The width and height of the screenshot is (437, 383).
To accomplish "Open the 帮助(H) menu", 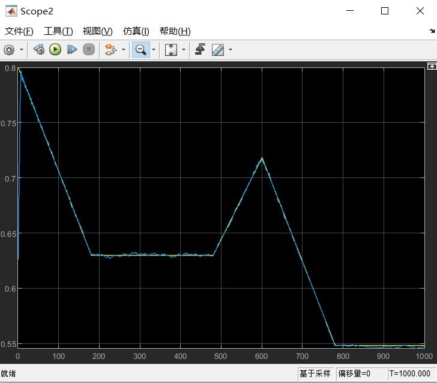I will (175, 31).
